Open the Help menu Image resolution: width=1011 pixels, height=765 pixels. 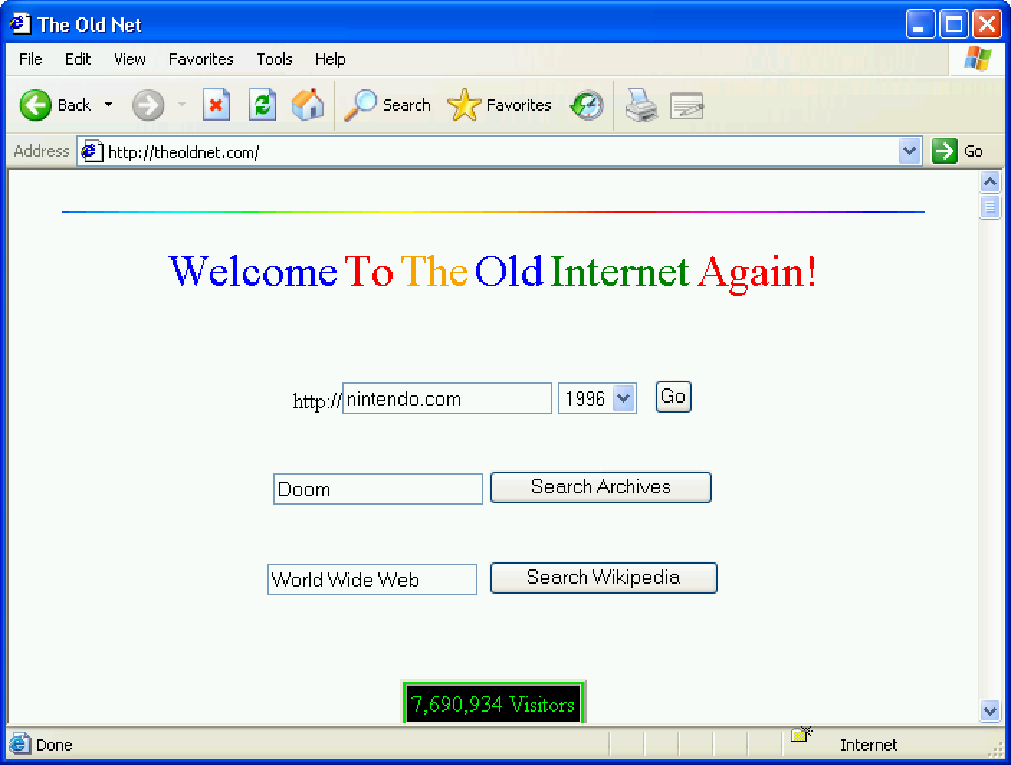[330, 59]
